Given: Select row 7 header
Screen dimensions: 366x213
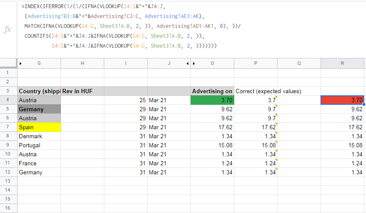Looking at the screenshot, I should [x=9, y=127].
